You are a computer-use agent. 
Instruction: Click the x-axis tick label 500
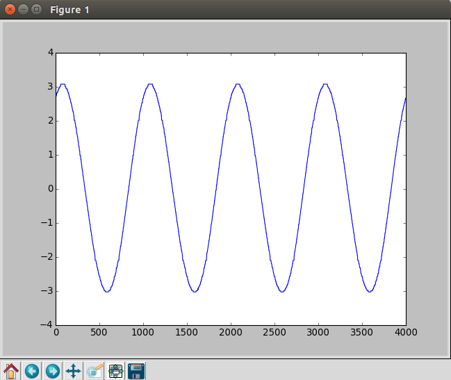pos(99,333)
